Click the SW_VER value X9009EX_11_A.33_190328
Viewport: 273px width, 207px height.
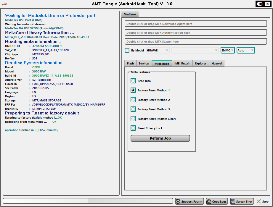[x=51, y=50]
